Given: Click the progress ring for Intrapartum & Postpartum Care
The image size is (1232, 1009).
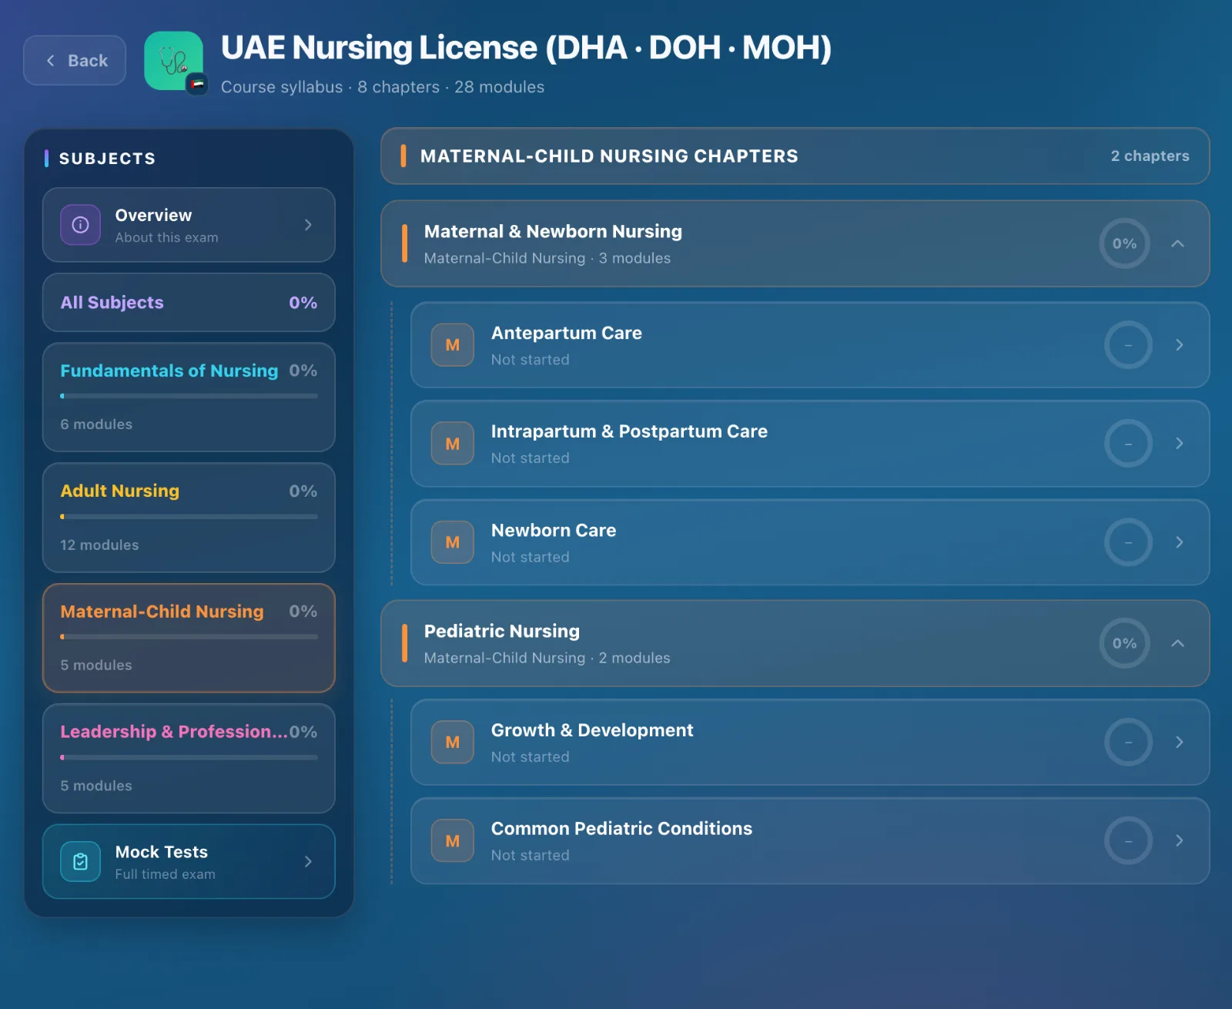Looking at the screenshot, I should point(1128,444).
